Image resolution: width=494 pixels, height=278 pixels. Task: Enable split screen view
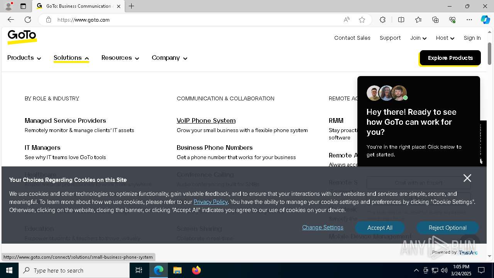pyautogui.click(x=401, y=20)
